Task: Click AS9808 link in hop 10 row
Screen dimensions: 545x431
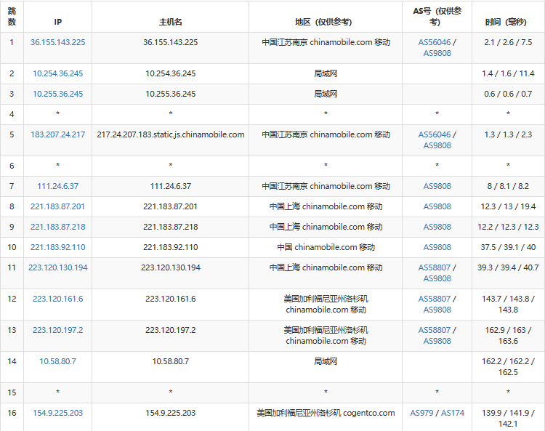Action: tap(437, 247)
